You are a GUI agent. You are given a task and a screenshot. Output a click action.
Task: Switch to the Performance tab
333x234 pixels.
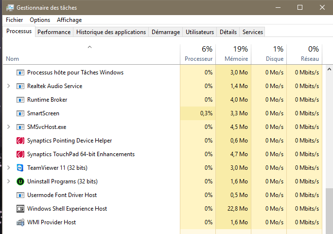click(x=54, y=32)
